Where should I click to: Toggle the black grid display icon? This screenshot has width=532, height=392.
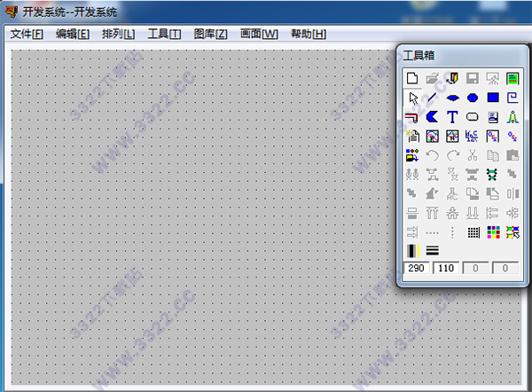473,233
